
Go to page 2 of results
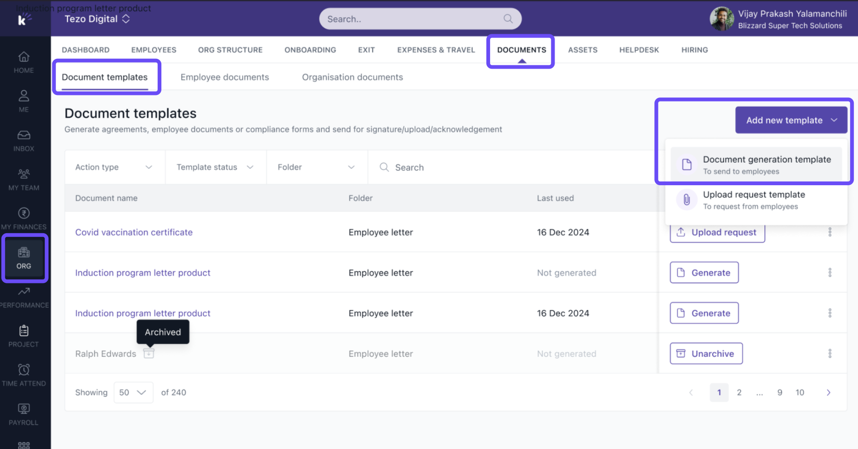(739, 393)
